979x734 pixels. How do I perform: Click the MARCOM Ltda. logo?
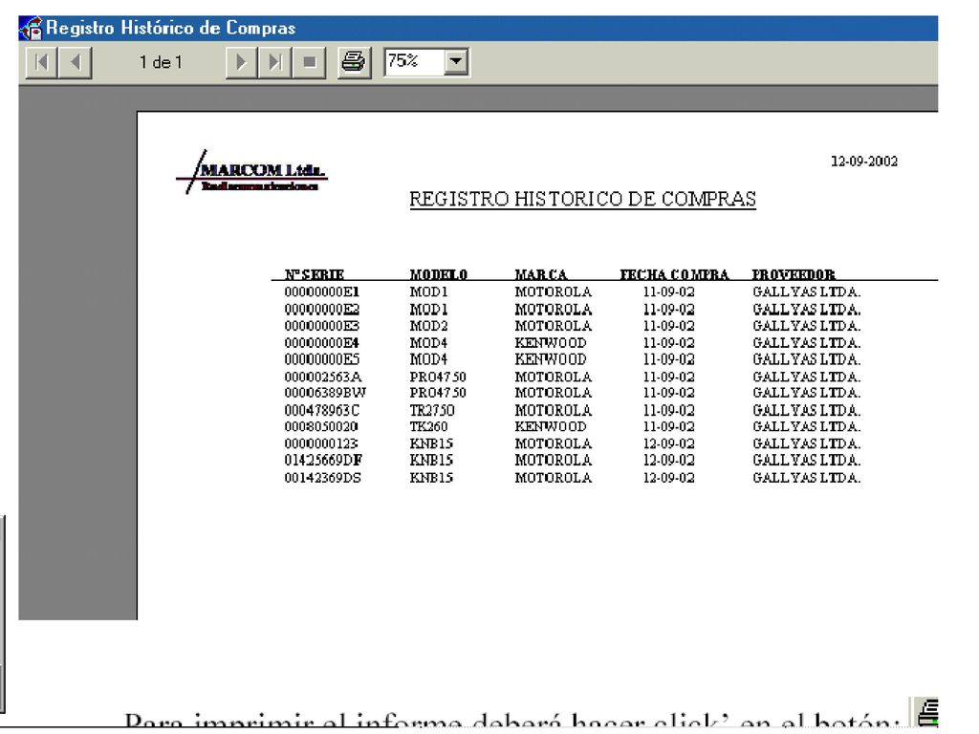click(251, 172)
